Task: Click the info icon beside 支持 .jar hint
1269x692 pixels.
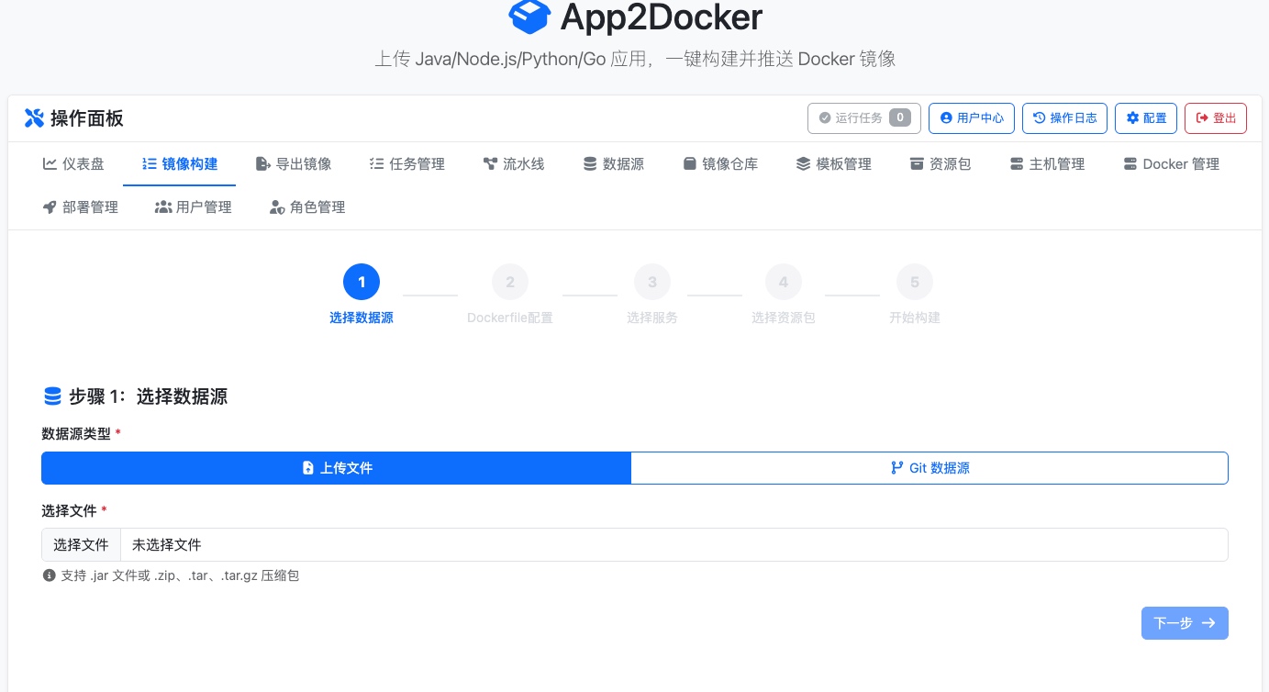Action: click(50, 575)
